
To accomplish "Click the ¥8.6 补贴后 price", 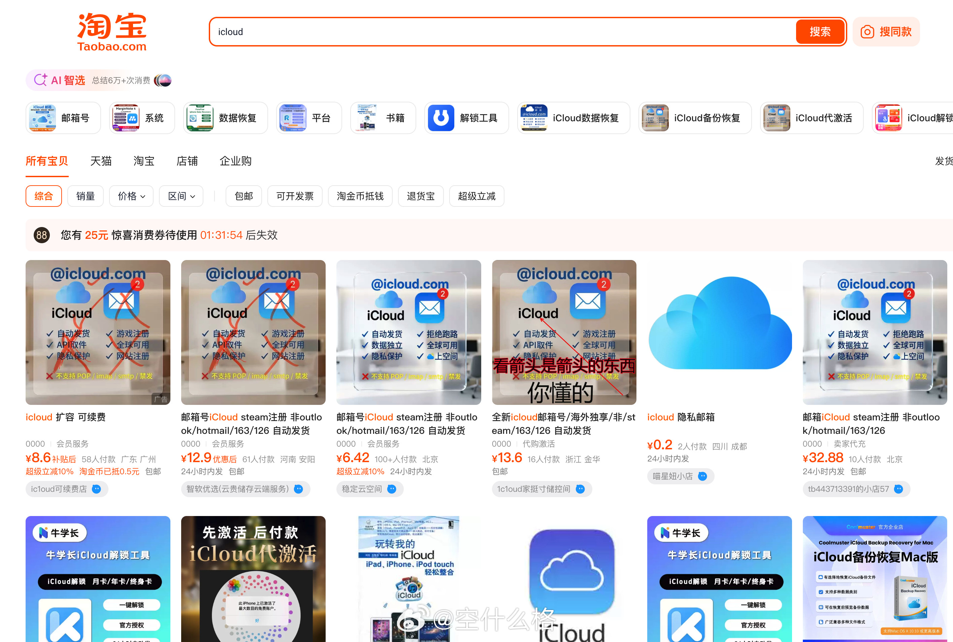I will [51, 458].
